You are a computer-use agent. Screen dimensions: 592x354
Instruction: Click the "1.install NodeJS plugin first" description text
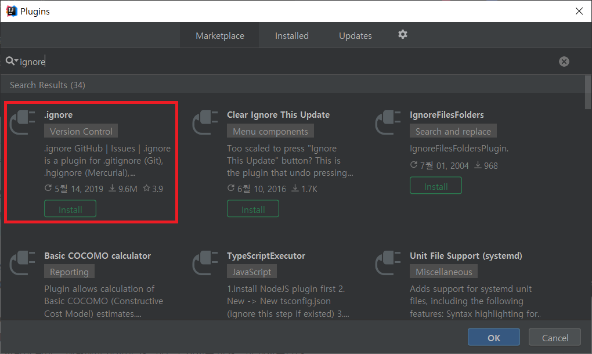click(x=288, y=301)
